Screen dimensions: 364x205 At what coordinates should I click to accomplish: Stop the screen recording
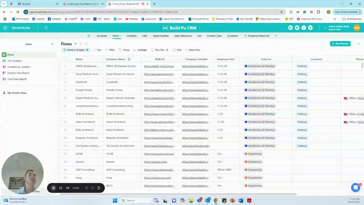[x=53, y=188]
